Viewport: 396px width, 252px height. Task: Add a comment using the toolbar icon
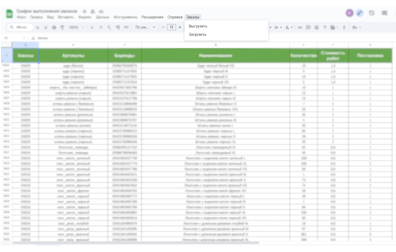[x=308, y=27]
